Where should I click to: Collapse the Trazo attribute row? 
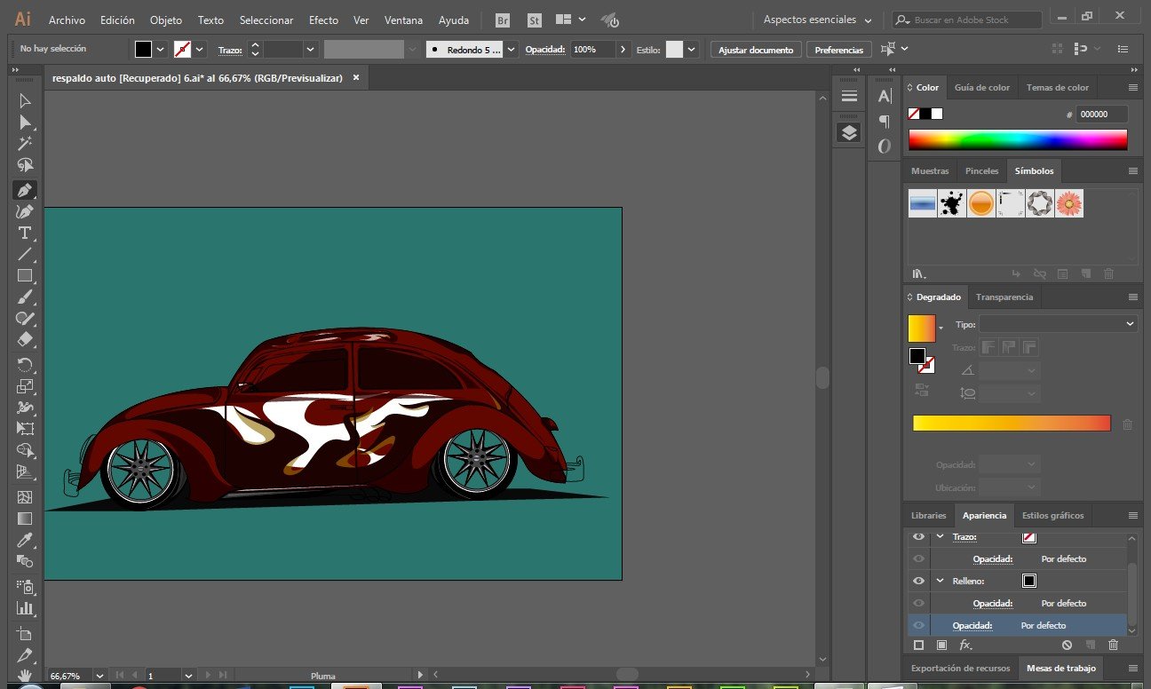pyautogui.click(x=941, y=537)
